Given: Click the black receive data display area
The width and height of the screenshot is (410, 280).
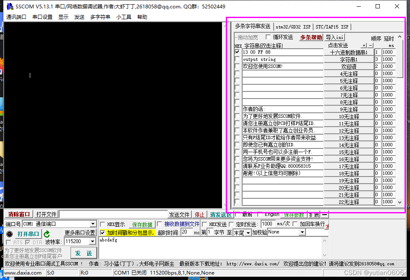Looking at the screenshot, I should pos(113,115).
